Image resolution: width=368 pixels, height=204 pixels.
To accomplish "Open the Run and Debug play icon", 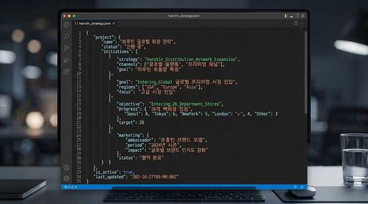I will 66,60.
